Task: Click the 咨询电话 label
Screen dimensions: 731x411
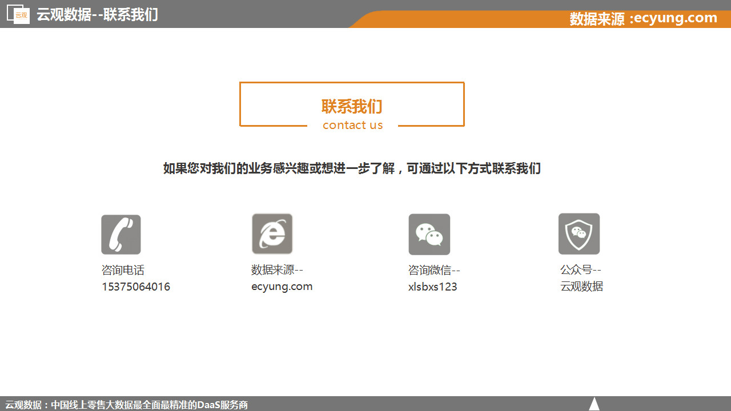Action: click(x=123, y=270)
